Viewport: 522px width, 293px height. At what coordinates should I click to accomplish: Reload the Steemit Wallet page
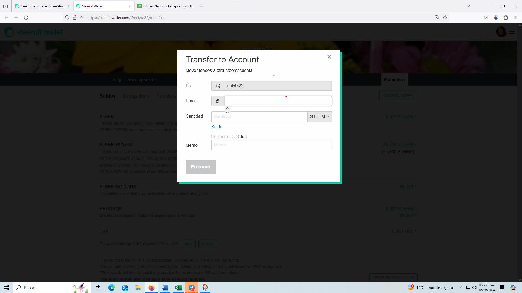coord(26,17)
